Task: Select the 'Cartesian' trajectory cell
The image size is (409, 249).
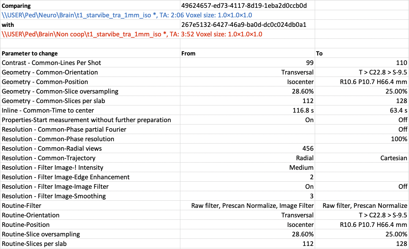Action: tap(393, 158)
